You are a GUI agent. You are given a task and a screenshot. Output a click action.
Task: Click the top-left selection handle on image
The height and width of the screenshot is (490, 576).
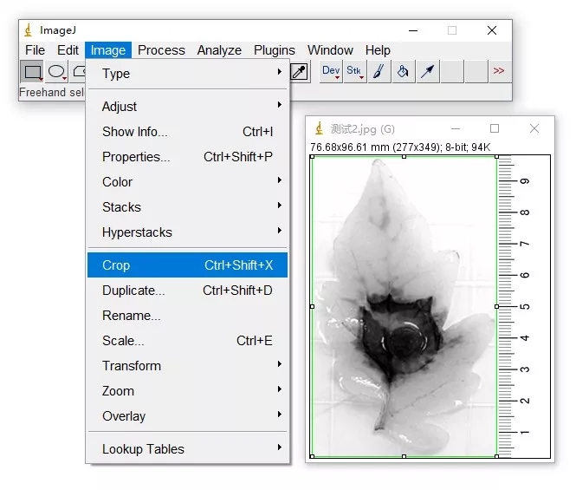(312, 157)
